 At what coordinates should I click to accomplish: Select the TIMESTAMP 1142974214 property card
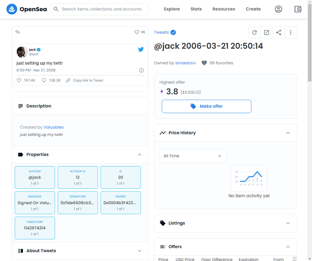click(x=35, y=228)
